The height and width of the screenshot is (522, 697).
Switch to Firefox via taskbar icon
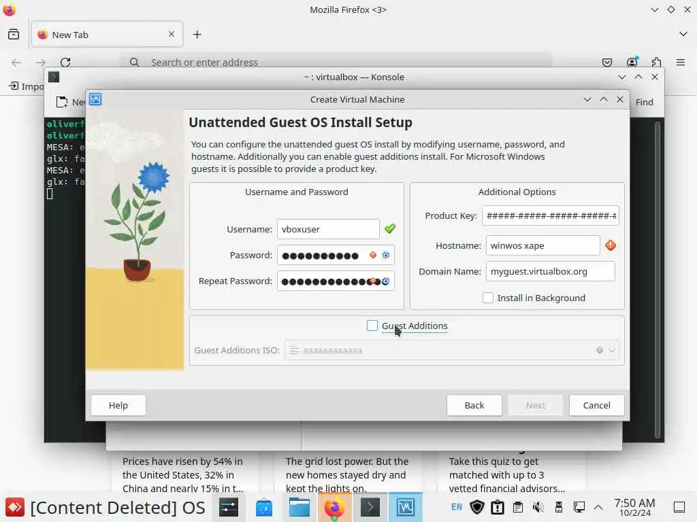[x=335, y=507]
